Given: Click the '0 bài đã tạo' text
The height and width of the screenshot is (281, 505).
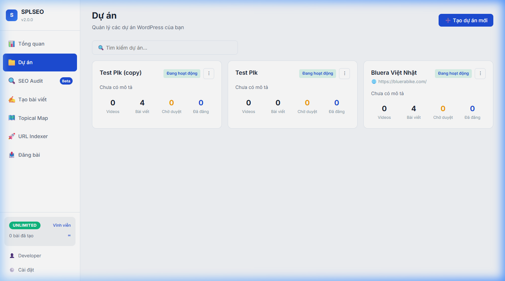Looking at the screenshot, I should (x=21, y=236).
